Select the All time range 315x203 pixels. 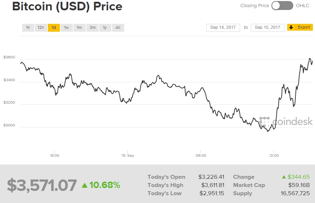click(x=118, y=28)
